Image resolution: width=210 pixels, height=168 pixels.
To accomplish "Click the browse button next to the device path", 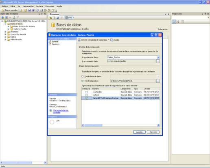I will tap(158, 81).
